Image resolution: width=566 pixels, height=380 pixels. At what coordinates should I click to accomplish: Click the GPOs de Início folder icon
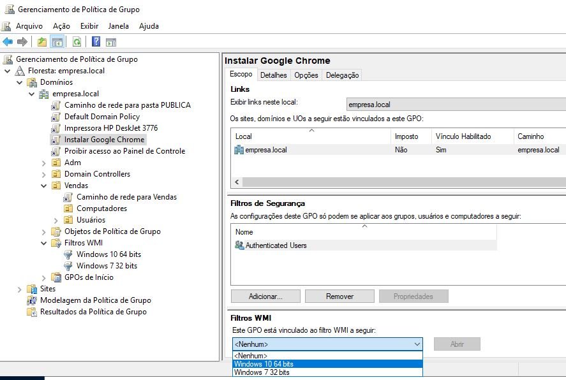click(x=56, y=277)
